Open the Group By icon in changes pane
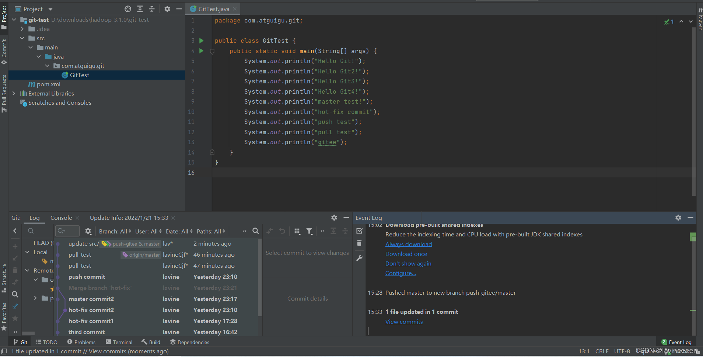703x357 pixels. pyautogui.click(x=297, y=231)
